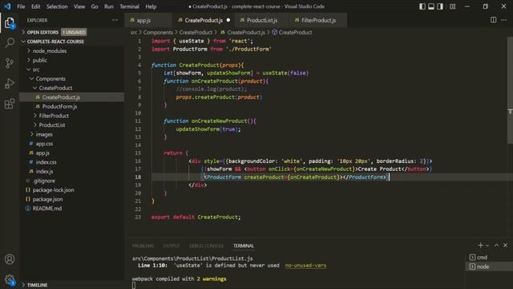Screen dimensions: 513x289
Task: Click the no-unused-vars link in terminal
Action: pyautogui.click(x=305, y=266)
